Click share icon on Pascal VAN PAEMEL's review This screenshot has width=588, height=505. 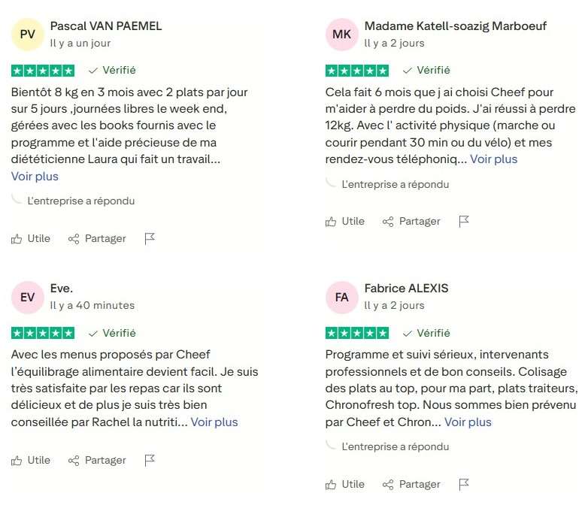coord(74,239)
